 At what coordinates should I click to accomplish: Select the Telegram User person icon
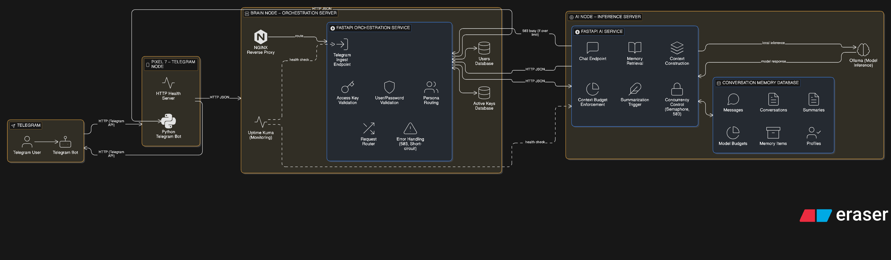tap(27, 141)
